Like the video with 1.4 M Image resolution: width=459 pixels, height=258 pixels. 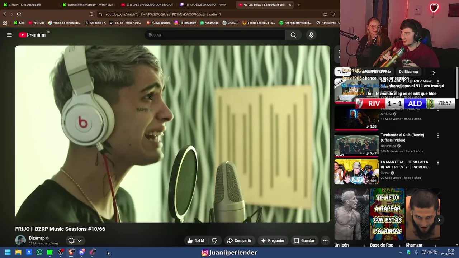196,240
